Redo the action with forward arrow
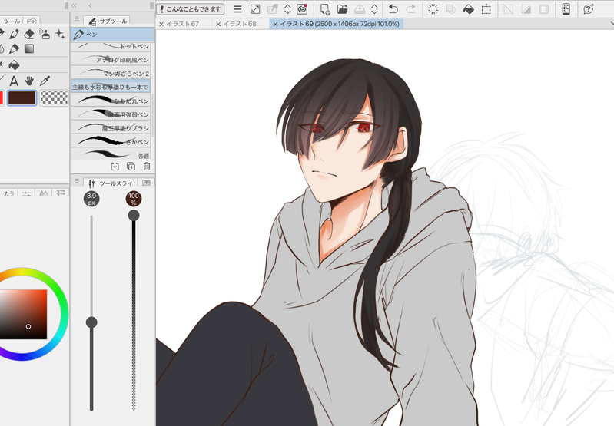 click(x=411, y=9)
